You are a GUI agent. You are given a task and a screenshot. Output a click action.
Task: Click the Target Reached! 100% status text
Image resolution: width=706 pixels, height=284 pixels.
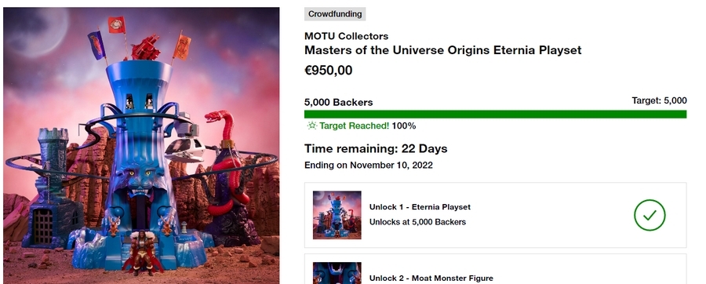[x=367, y=126]
